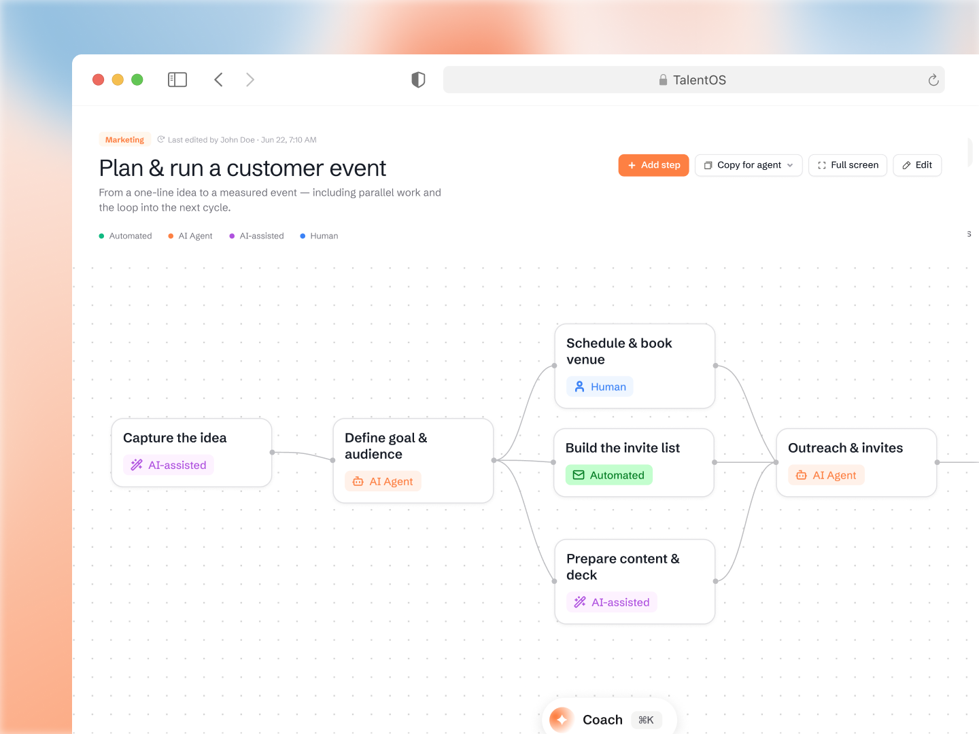This screenshot has height=734, width=979.
Task: Click AI-assisted badge on Prepare content & deck
Action: point(612,602)
